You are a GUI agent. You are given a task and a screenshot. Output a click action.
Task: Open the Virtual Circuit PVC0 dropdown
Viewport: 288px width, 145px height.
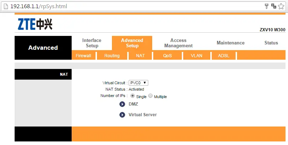pyautogui.click(x=138, y=83)
